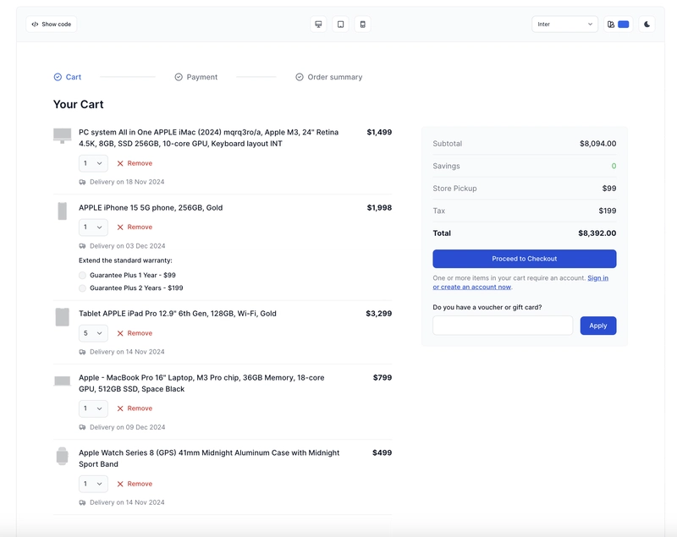
Task: Focus the voucher or gift card field
Action: coord(503,326)
